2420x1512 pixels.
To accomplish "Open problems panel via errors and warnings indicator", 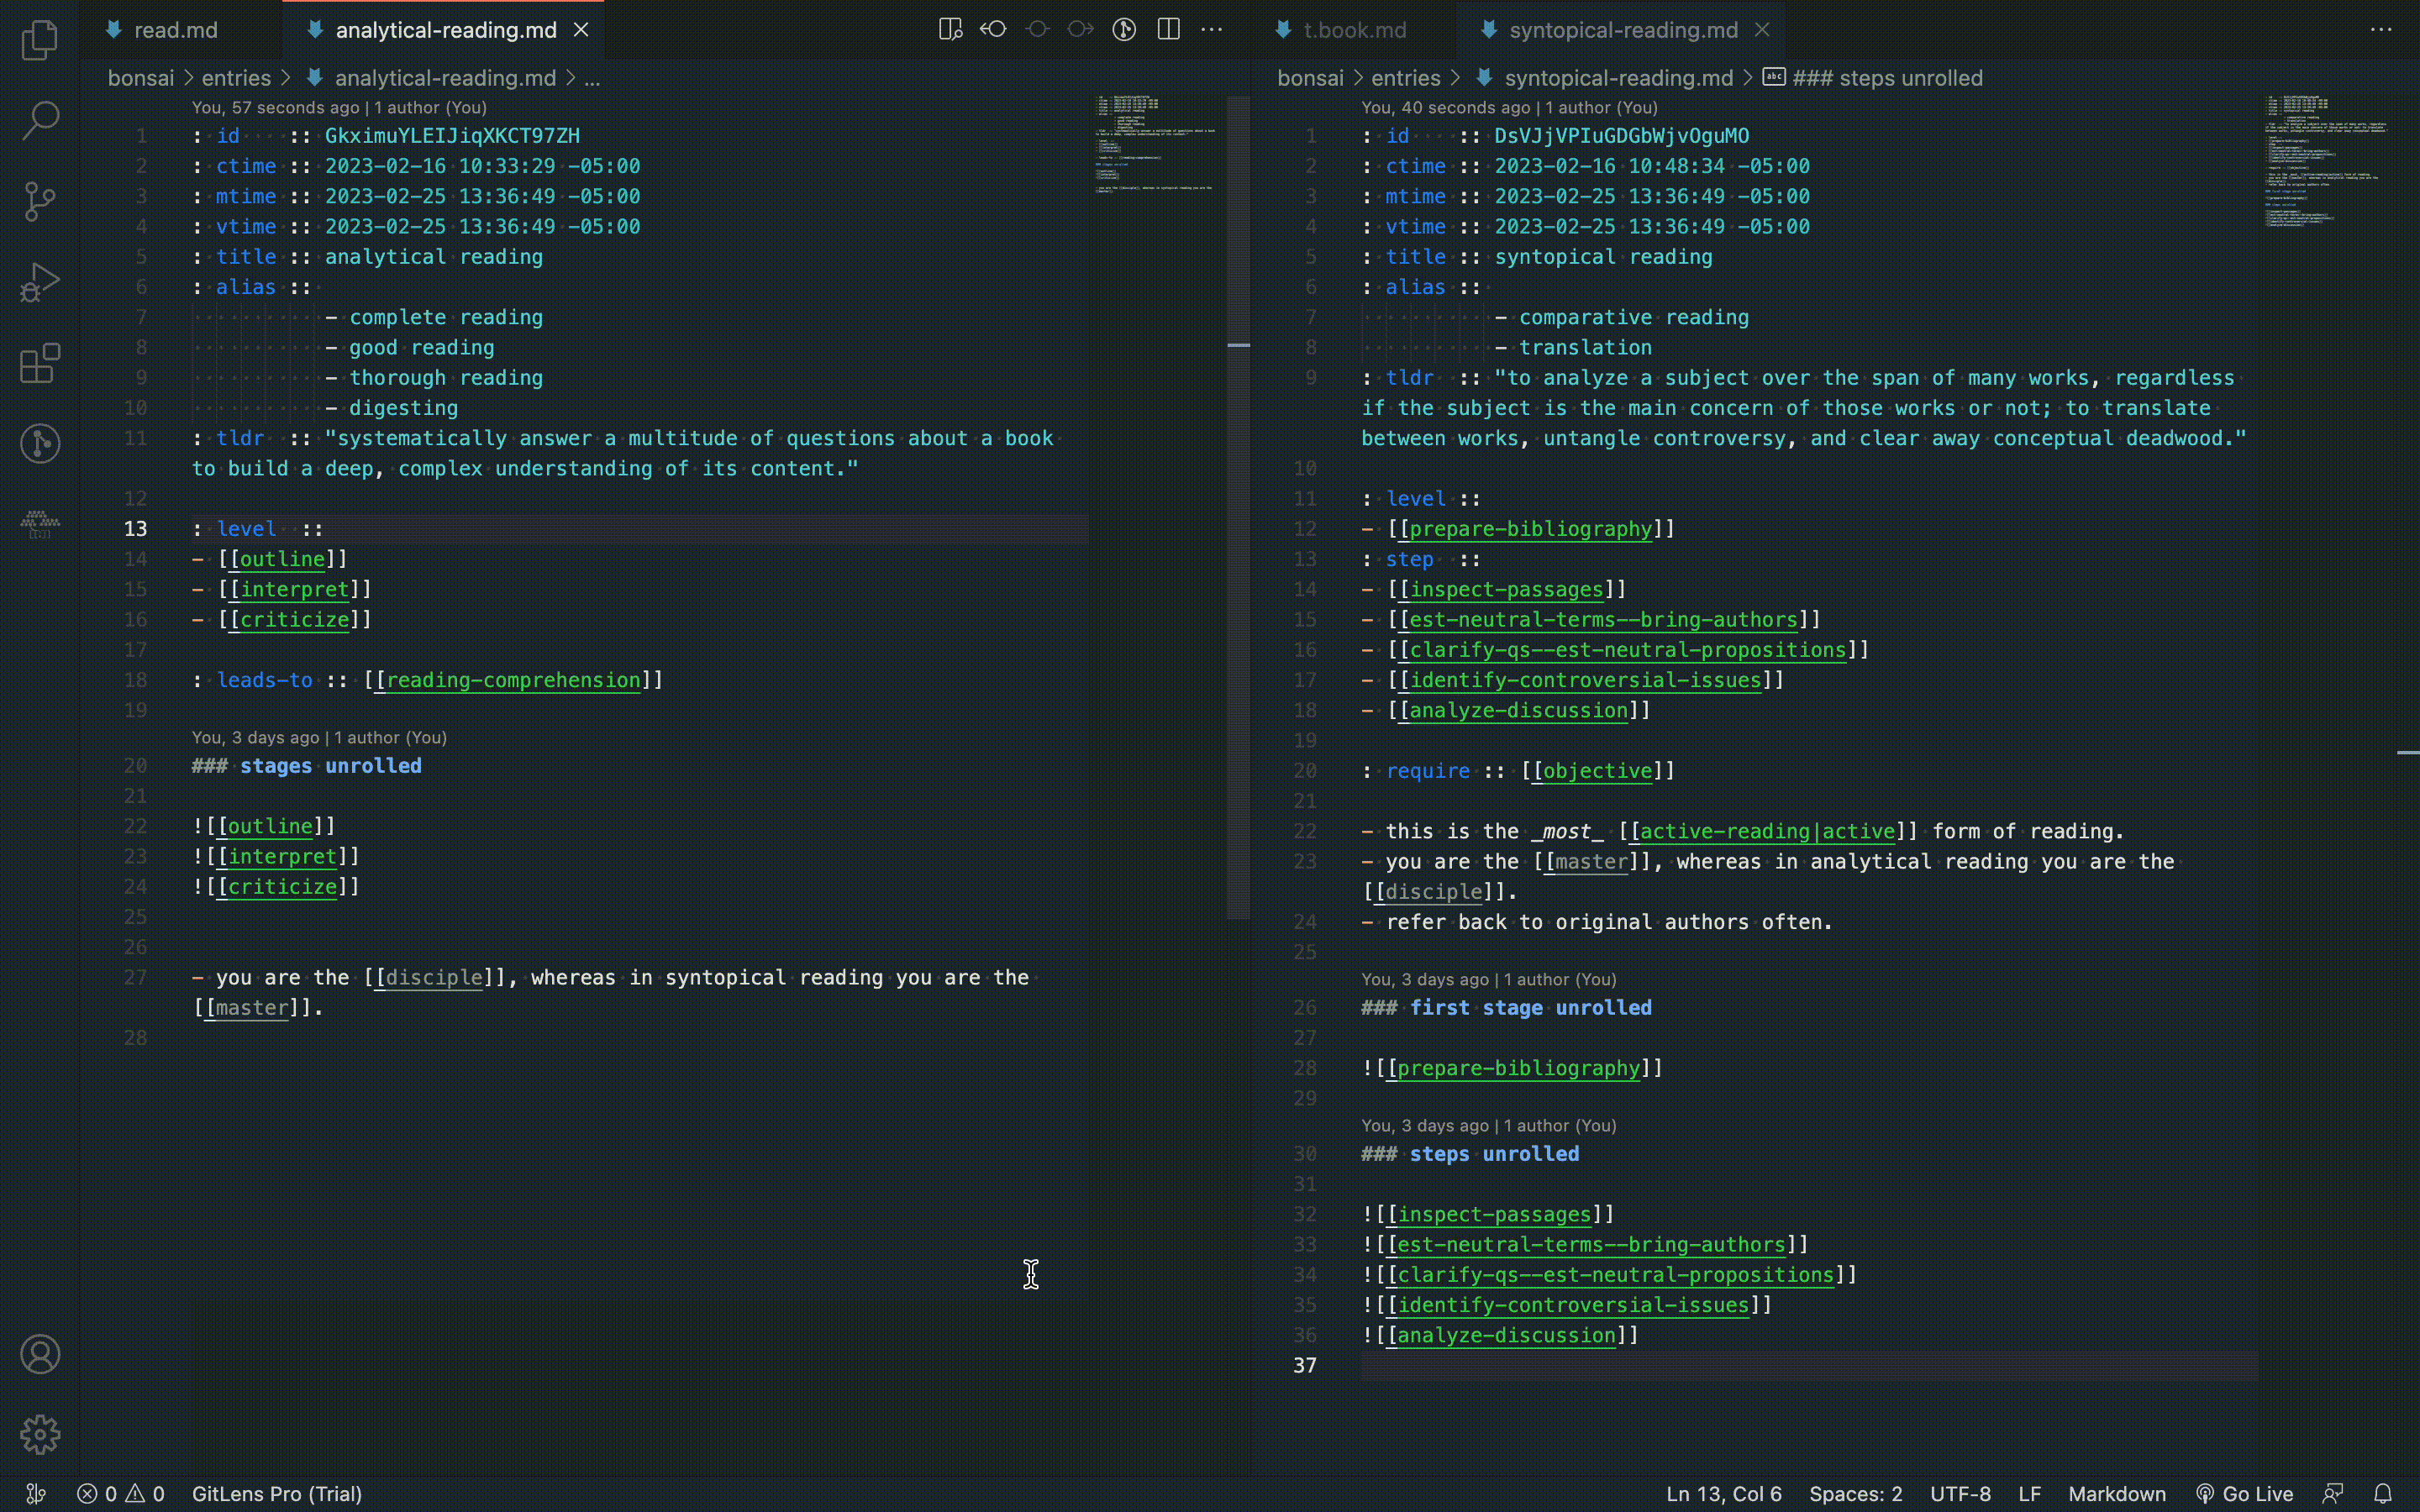I will click(x=121, y=1494).
